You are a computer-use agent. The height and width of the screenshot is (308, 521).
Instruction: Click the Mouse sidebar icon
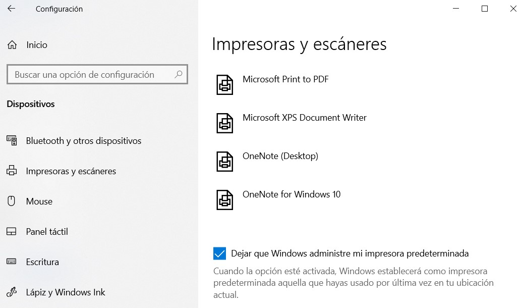pos(12,201)
